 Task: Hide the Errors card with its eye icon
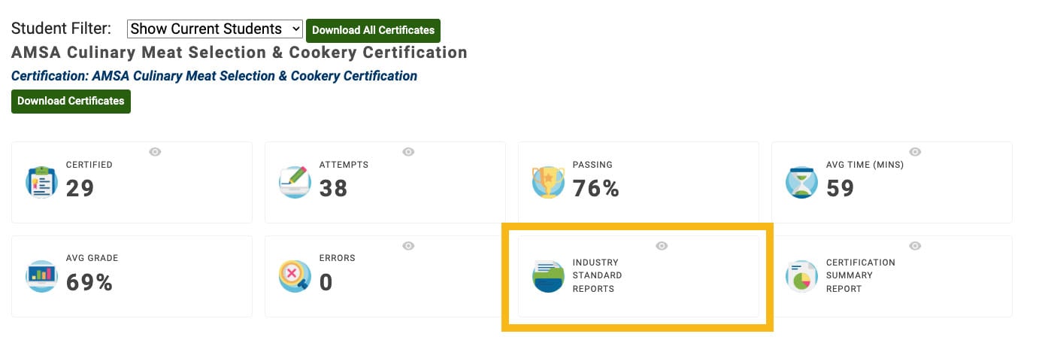[x=408, y=246]
